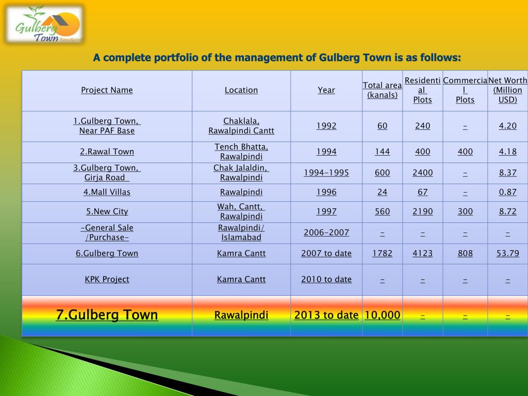Click the 'Project Name' column header
The image size is (528, 396).
click(107, 90)
